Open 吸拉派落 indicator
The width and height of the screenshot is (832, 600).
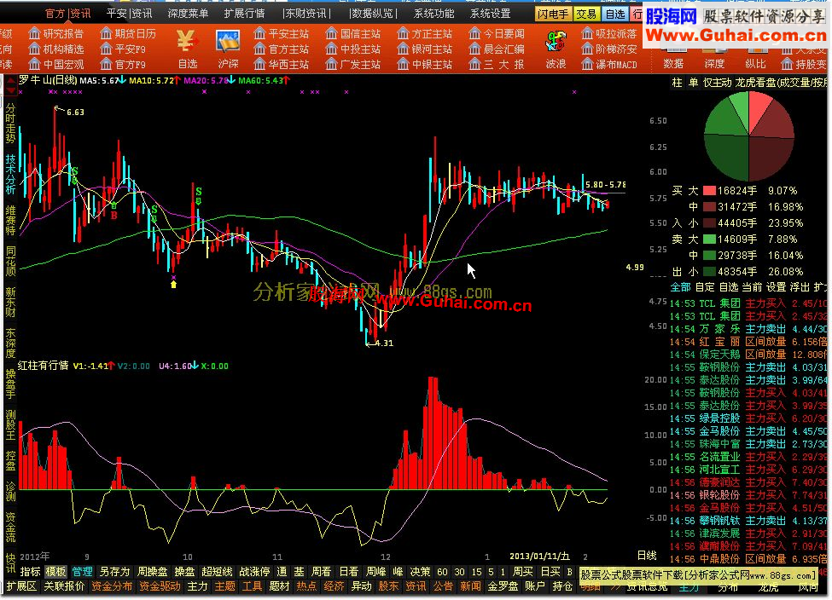(x=608, y=34)
